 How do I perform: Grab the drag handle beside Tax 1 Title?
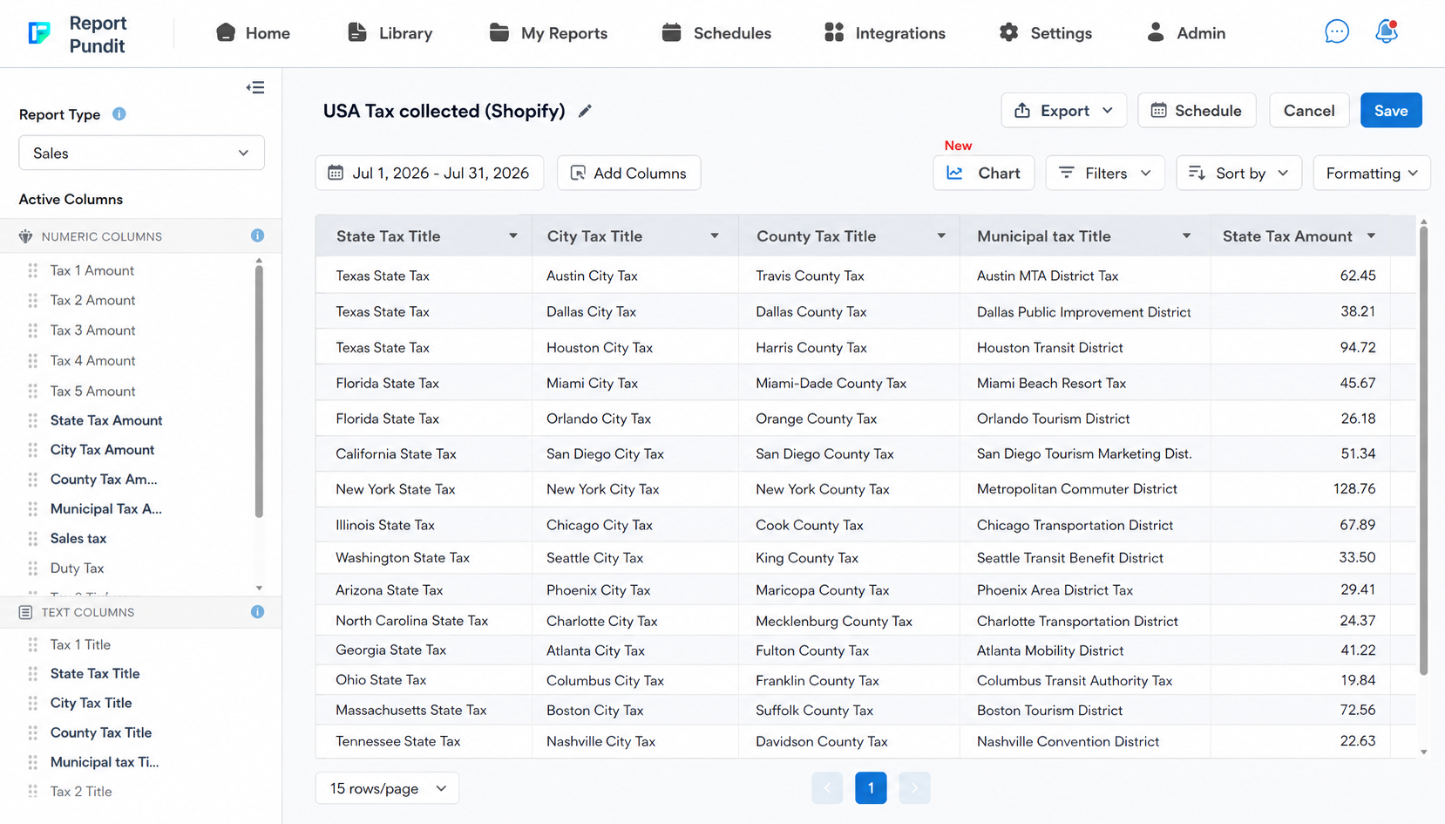[33, 645]
